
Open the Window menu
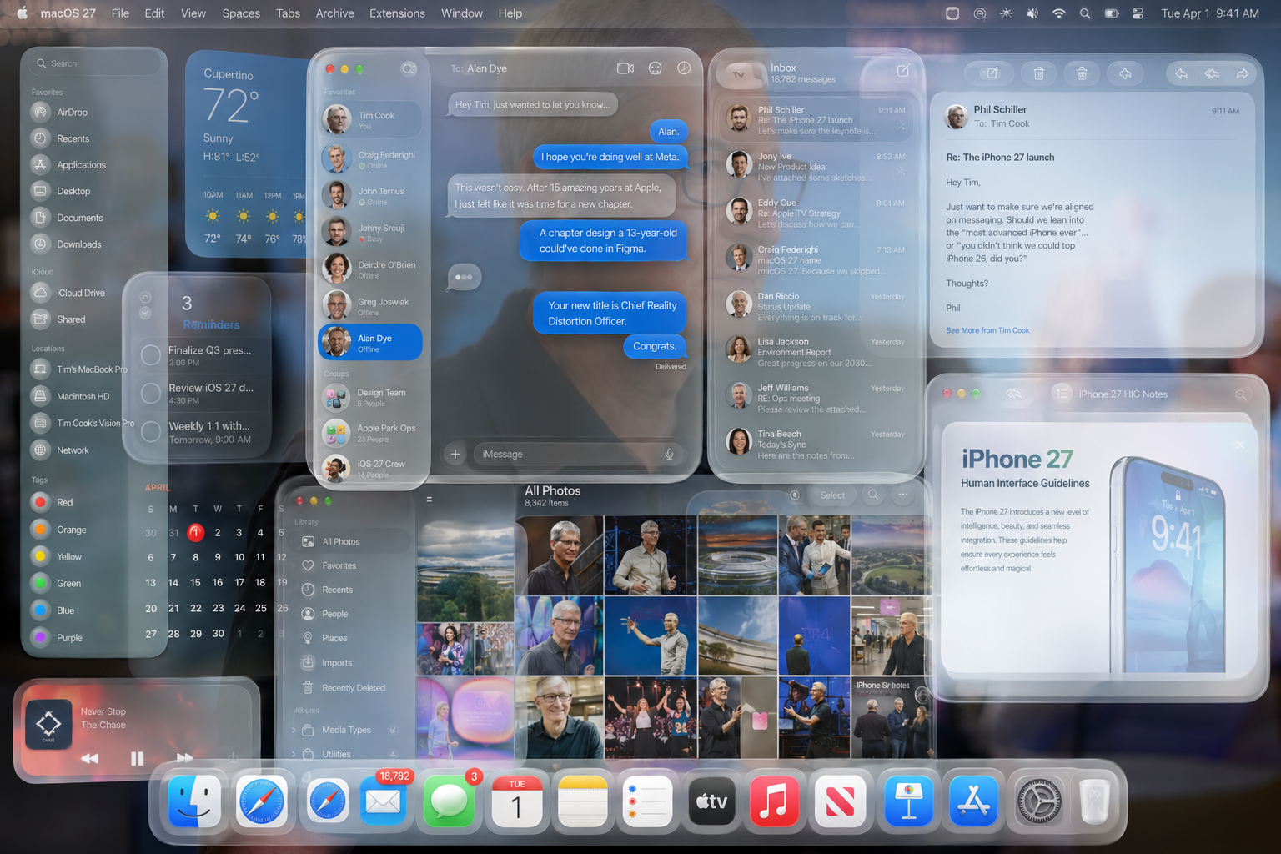coord(462,13)
